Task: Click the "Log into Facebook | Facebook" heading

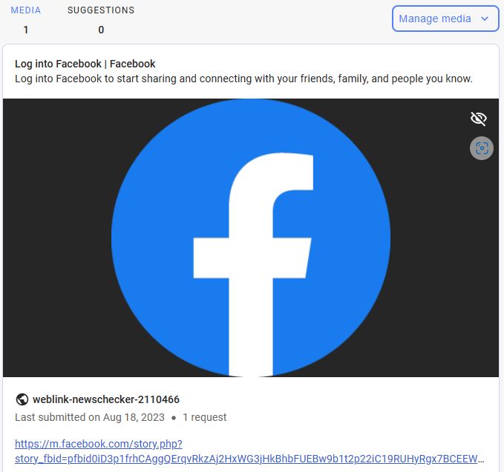Action: 85,64
